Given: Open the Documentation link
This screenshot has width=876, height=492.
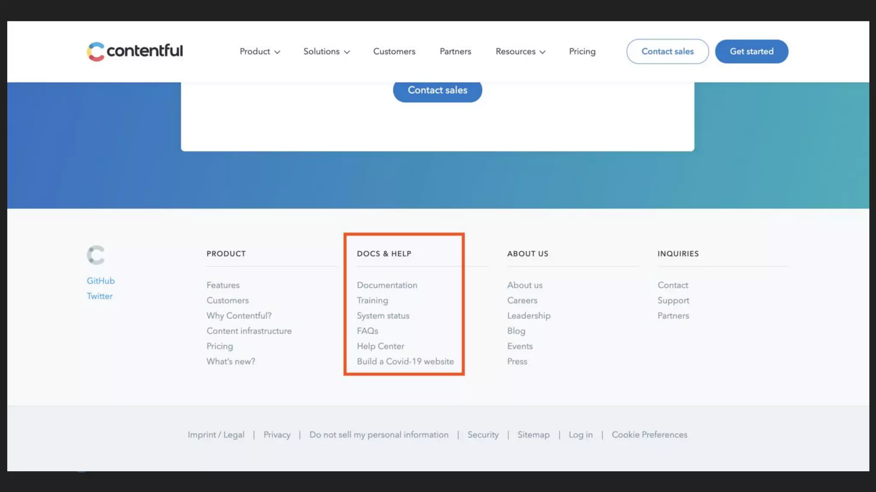Looking at the screenshot, I should pyautogui.click(x=387, y=285).
